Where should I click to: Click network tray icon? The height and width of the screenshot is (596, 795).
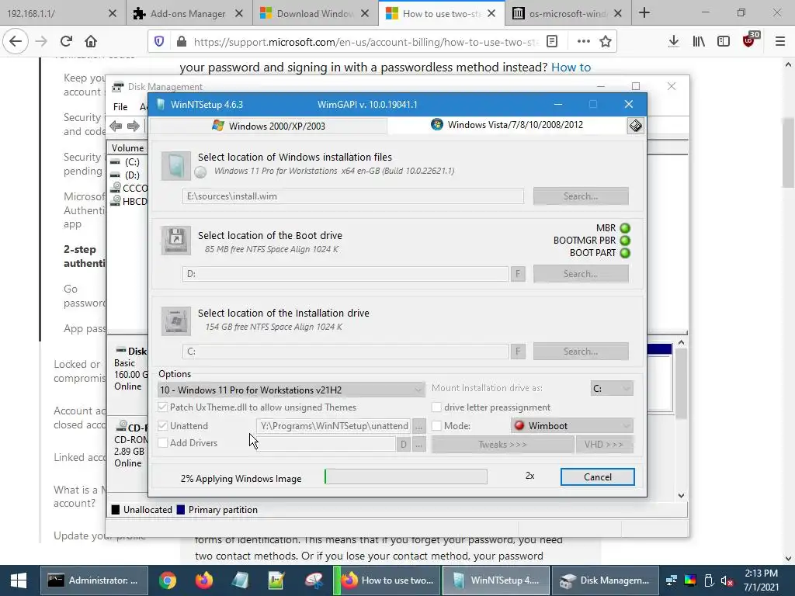point(672,580)
